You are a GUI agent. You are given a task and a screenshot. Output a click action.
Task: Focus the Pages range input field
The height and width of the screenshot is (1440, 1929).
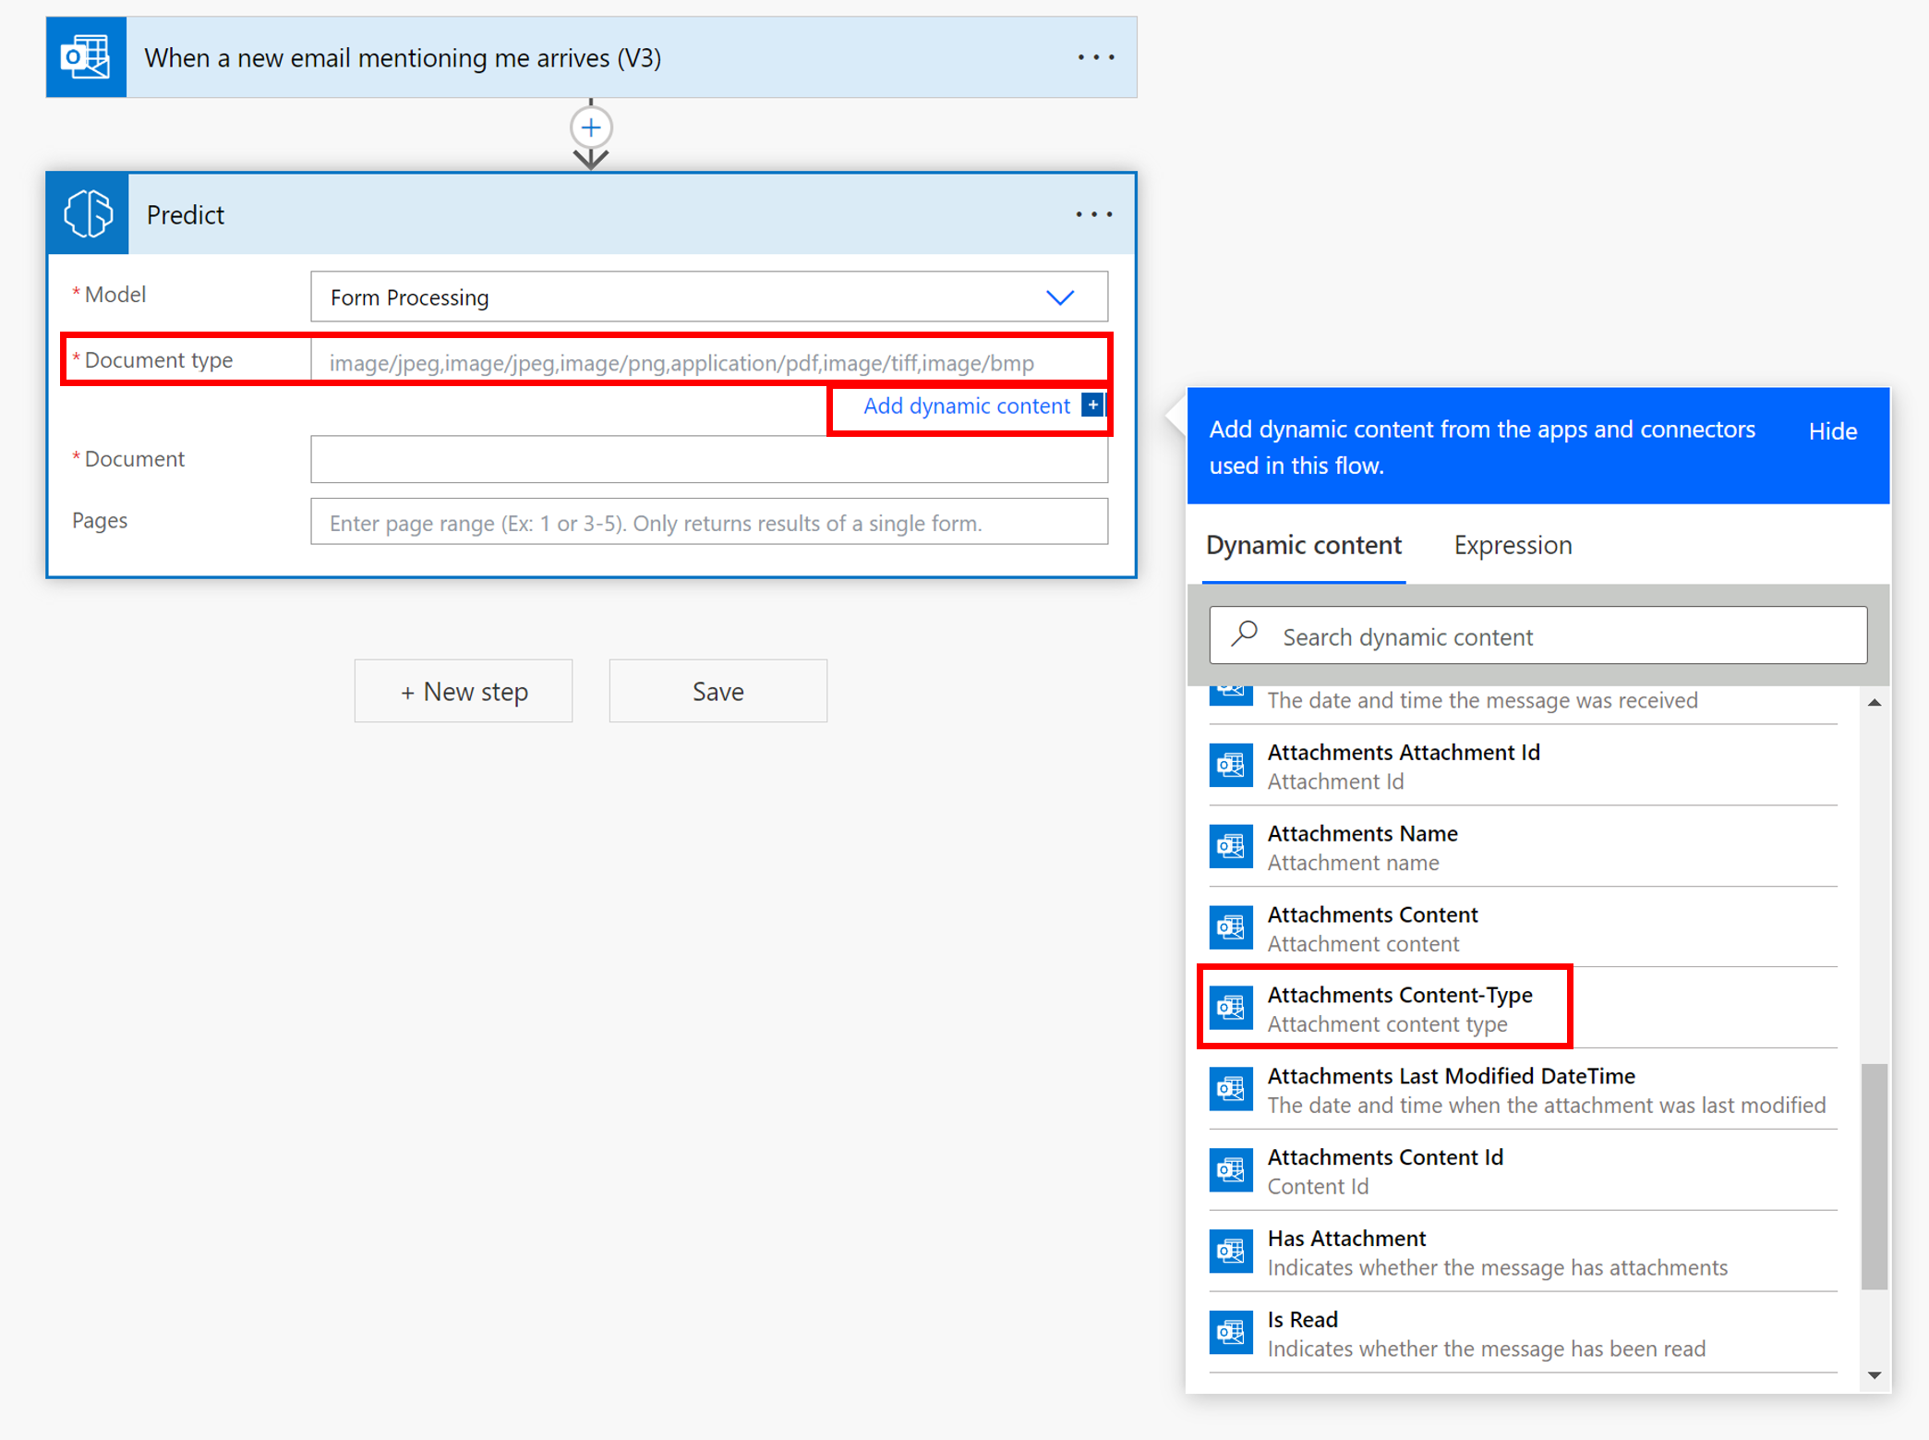coord(709,522)
